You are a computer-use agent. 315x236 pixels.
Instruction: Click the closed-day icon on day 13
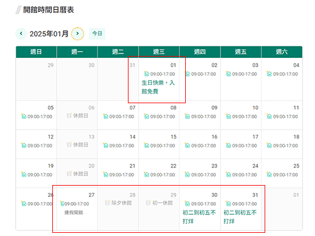pos(69,145)
